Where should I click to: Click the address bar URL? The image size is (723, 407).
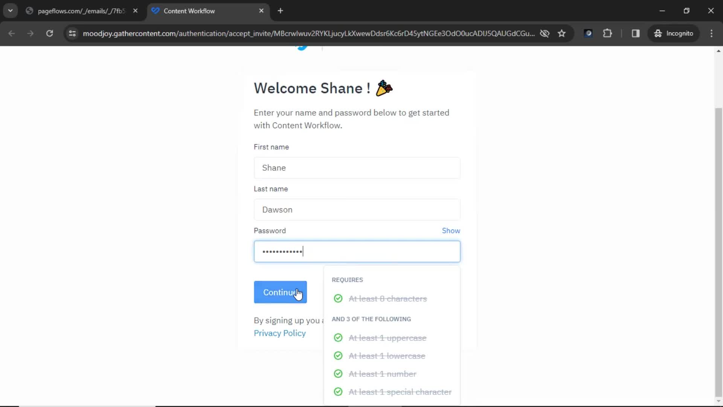[x=309, y=34]
